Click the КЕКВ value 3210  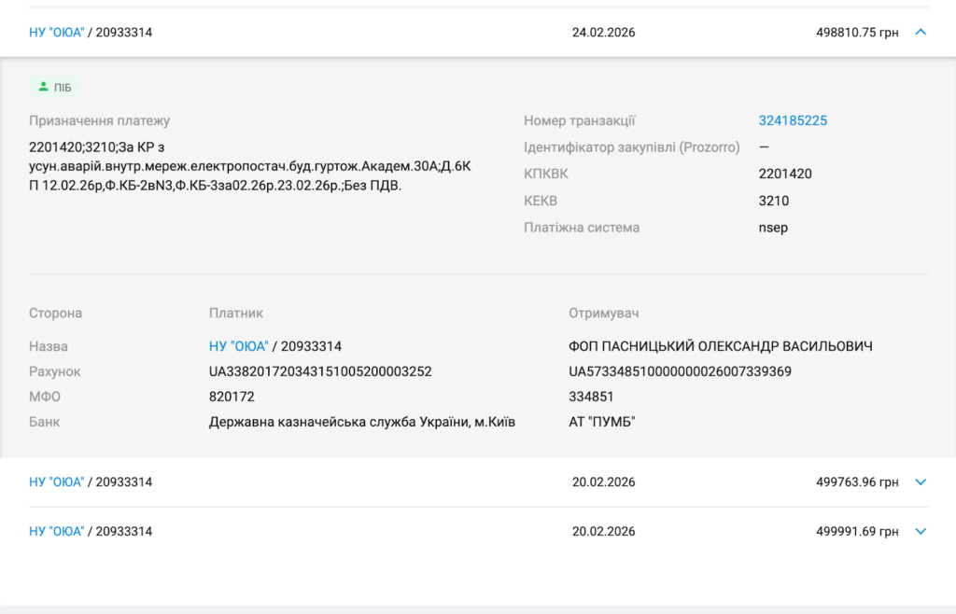click(773, 201)
